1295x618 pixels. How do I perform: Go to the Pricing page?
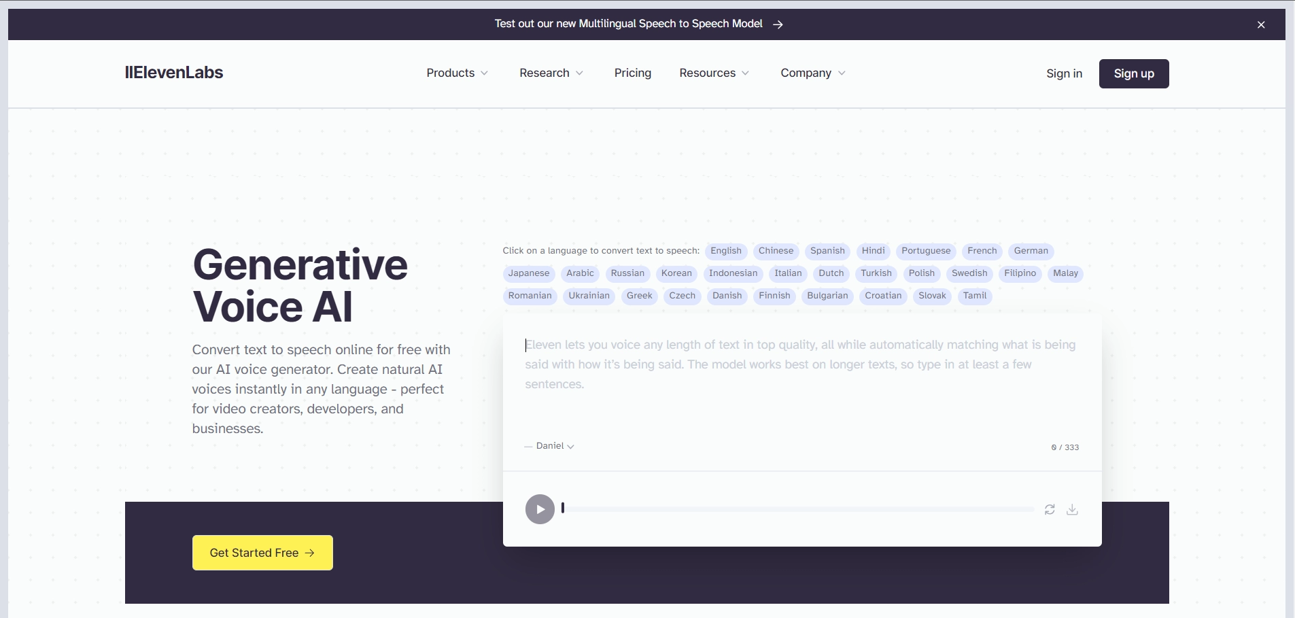click(632, 73)
